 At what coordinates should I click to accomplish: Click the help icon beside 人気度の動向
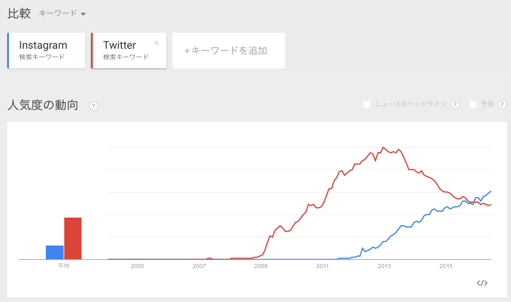[x=93, y=106]
